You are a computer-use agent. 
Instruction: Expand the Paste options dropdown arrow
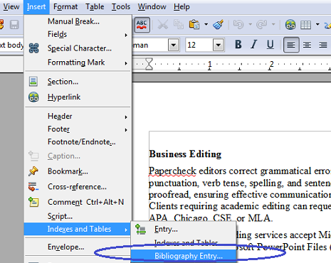pyautogui.click(x=206, y=24)
